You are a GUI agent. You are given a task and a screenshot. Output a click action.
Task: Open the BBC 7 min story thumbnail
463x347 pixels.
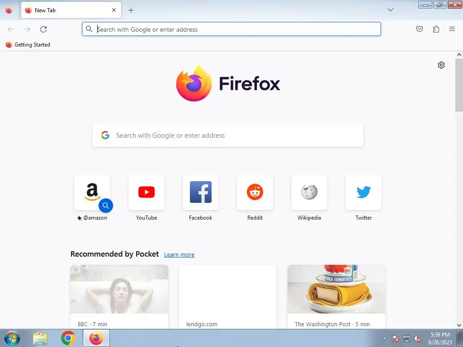pos(119,289)
